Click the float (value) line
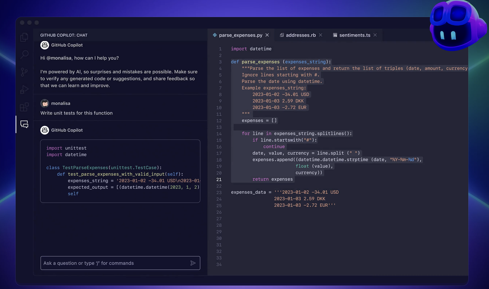This screenshot has width=489, height=289. pyautogui.click(x=315, y=166)
